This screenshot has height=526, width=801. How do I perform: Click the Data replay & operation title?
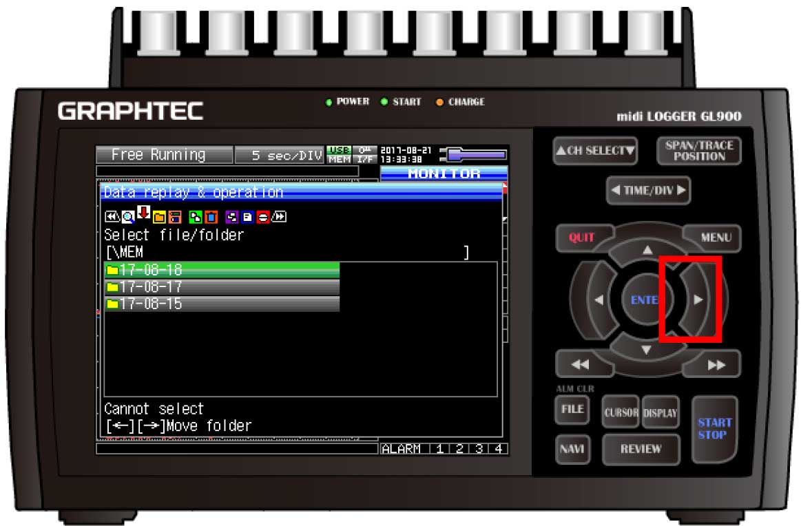click(x=194, y=192)
